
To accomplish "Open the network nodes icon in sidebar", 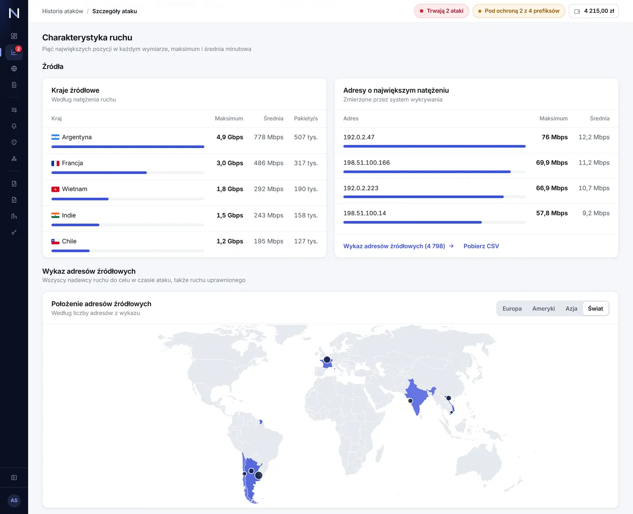I will click(x=14, y=159).
